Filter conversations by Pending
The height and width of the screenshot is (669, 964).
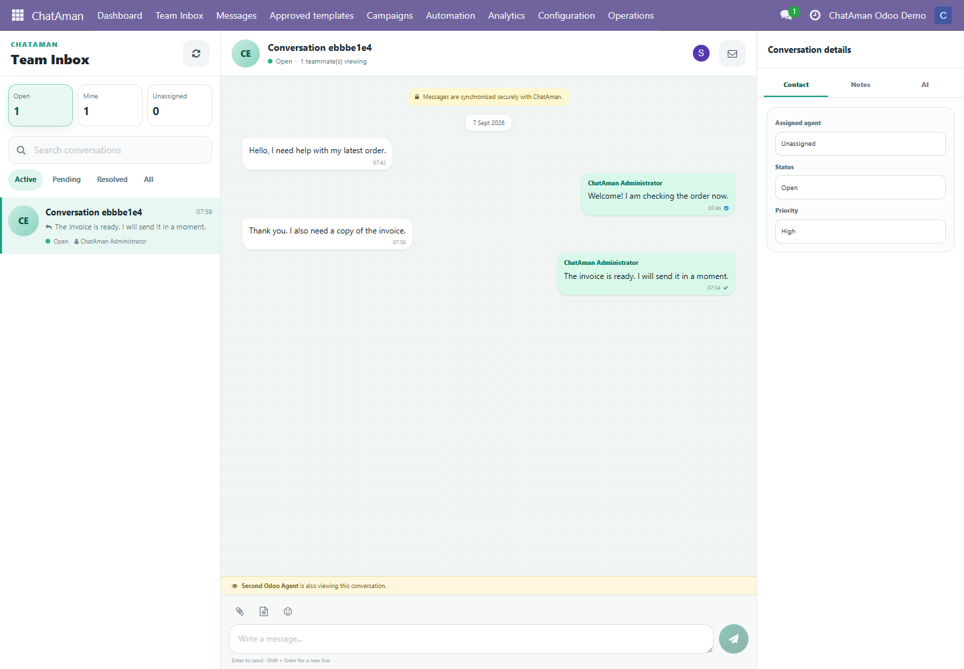point(66,179)
